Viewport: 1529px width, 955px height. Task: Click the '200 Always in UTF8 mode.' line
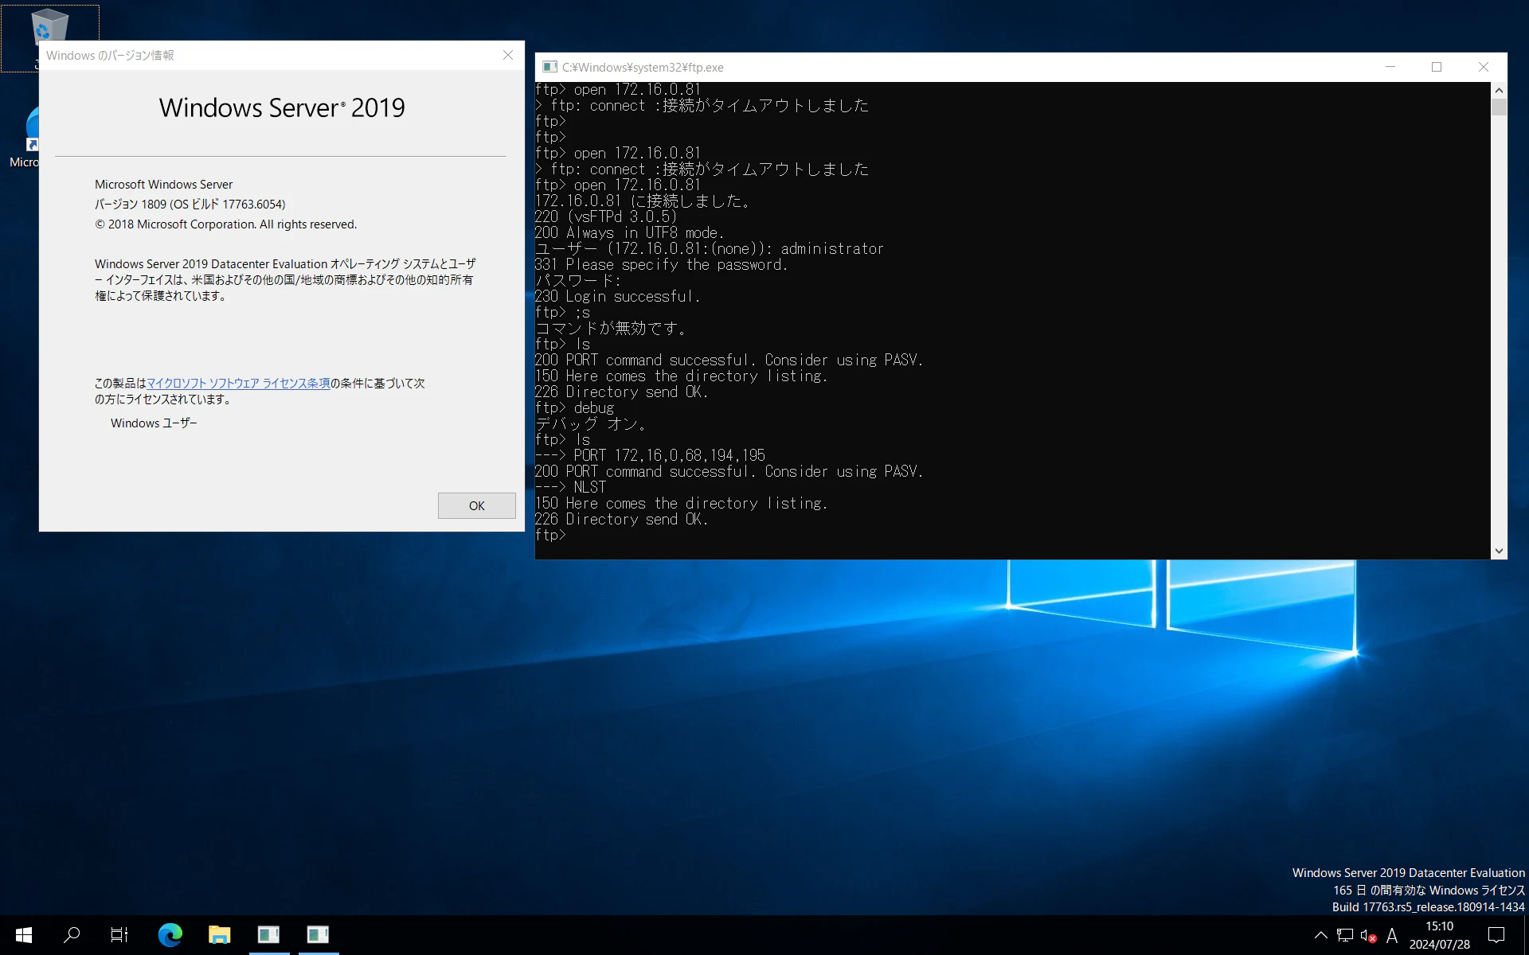[630, 233]
